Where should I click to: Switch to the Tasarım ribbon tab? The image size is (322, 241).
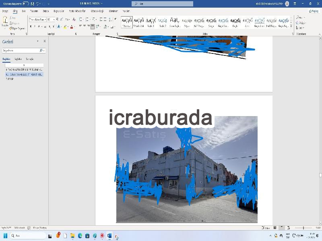click(34, 11)
